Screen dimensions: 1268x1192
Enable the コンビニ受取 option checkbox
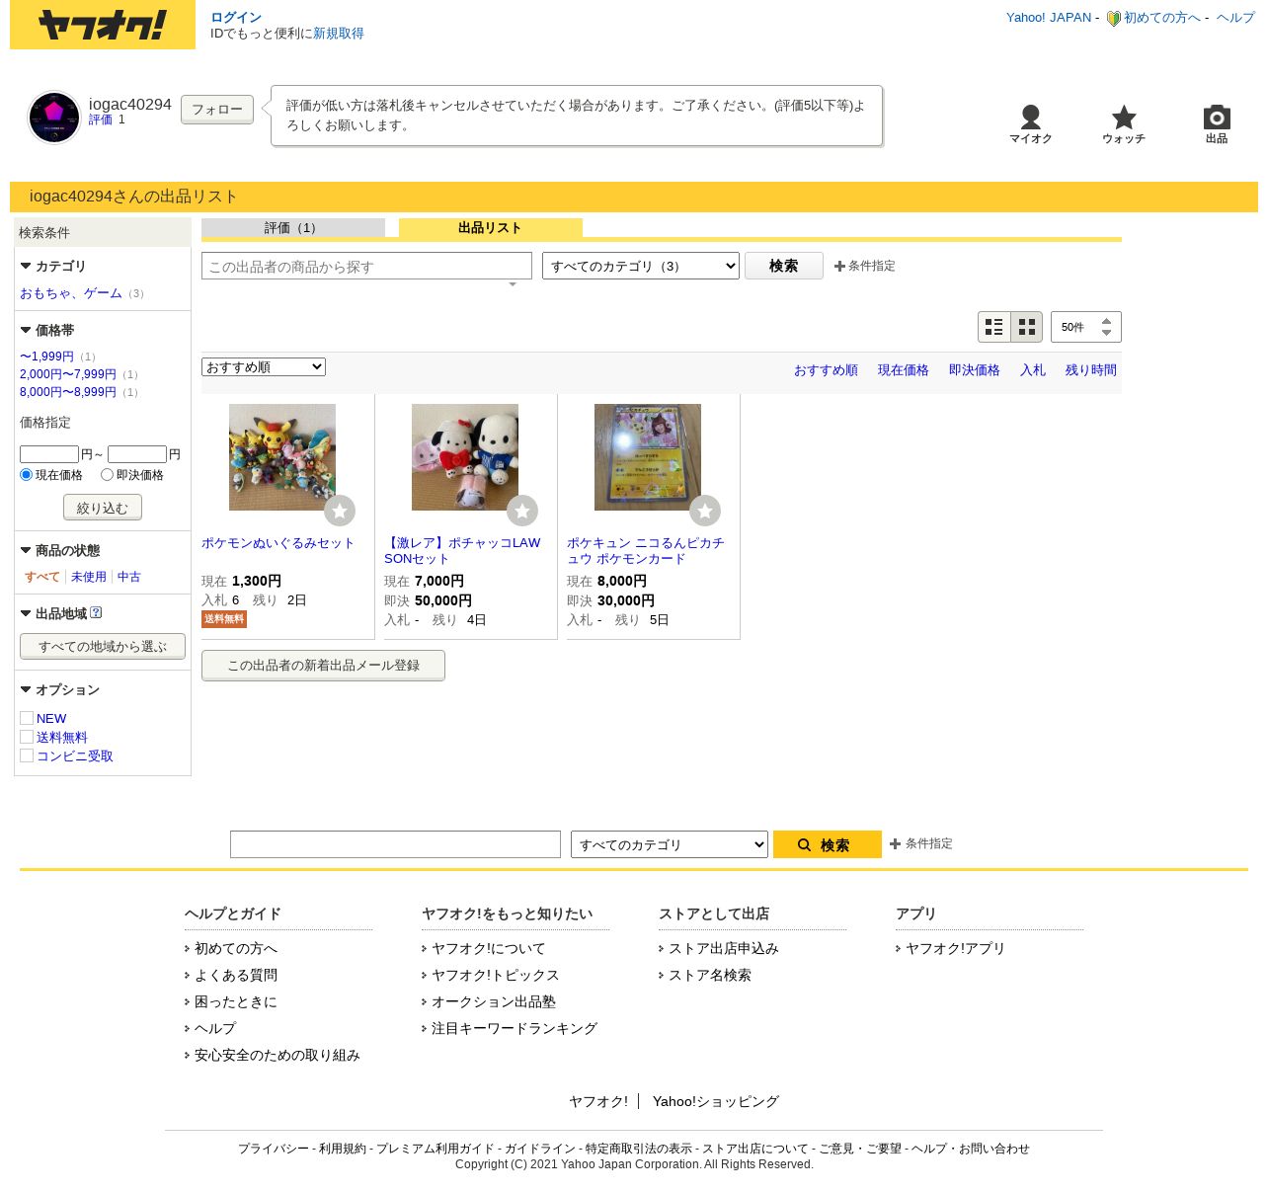tap(27, 755)
